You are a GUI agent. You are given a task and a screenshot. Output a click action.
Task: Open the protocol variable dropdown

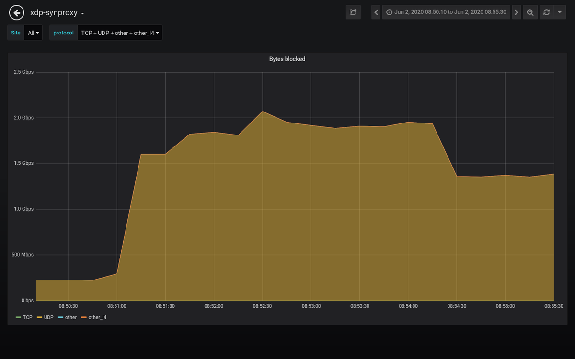click(x=120, y=33)
